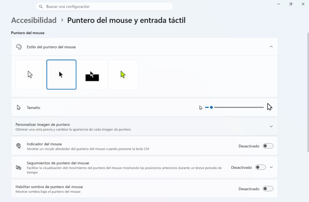
Task: Expand the Seguimientos de puntero options chevron
Action: coord(271,167)
